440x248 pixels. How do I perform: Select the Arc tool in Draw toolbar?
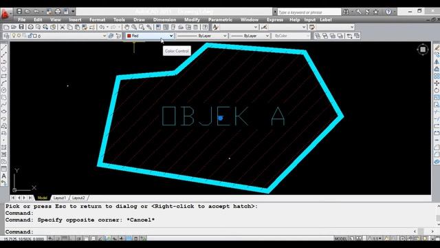click(4, 83)
